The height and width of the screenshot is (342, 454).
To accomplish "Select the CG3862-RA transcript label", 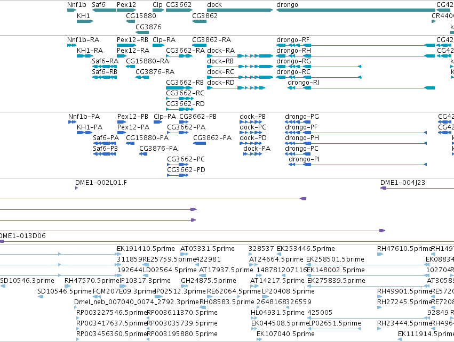I will click(212, 39).
